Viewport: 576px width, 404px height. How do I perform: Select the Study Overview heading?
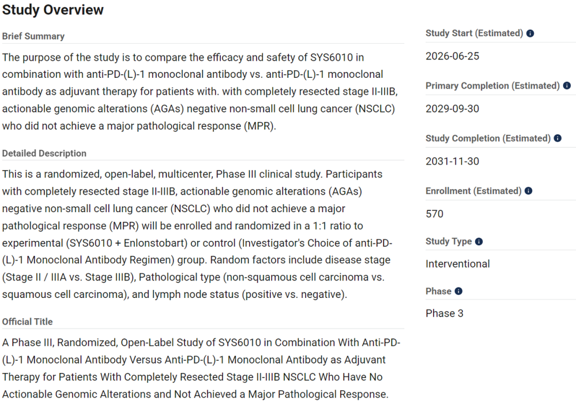point(53,10)
